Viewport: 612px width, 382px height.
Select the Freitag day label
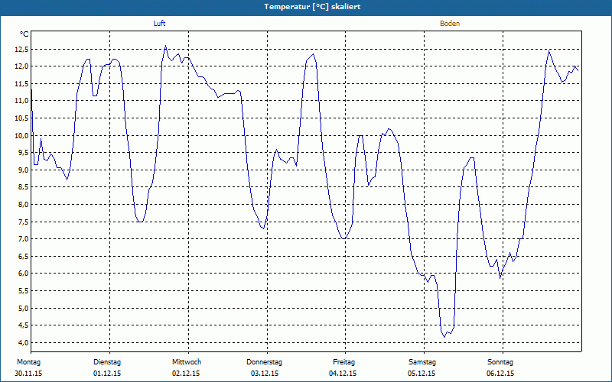pos(343,362)
